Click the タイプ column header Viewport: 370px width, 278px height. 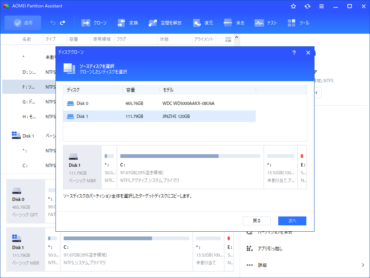[50, 39]
